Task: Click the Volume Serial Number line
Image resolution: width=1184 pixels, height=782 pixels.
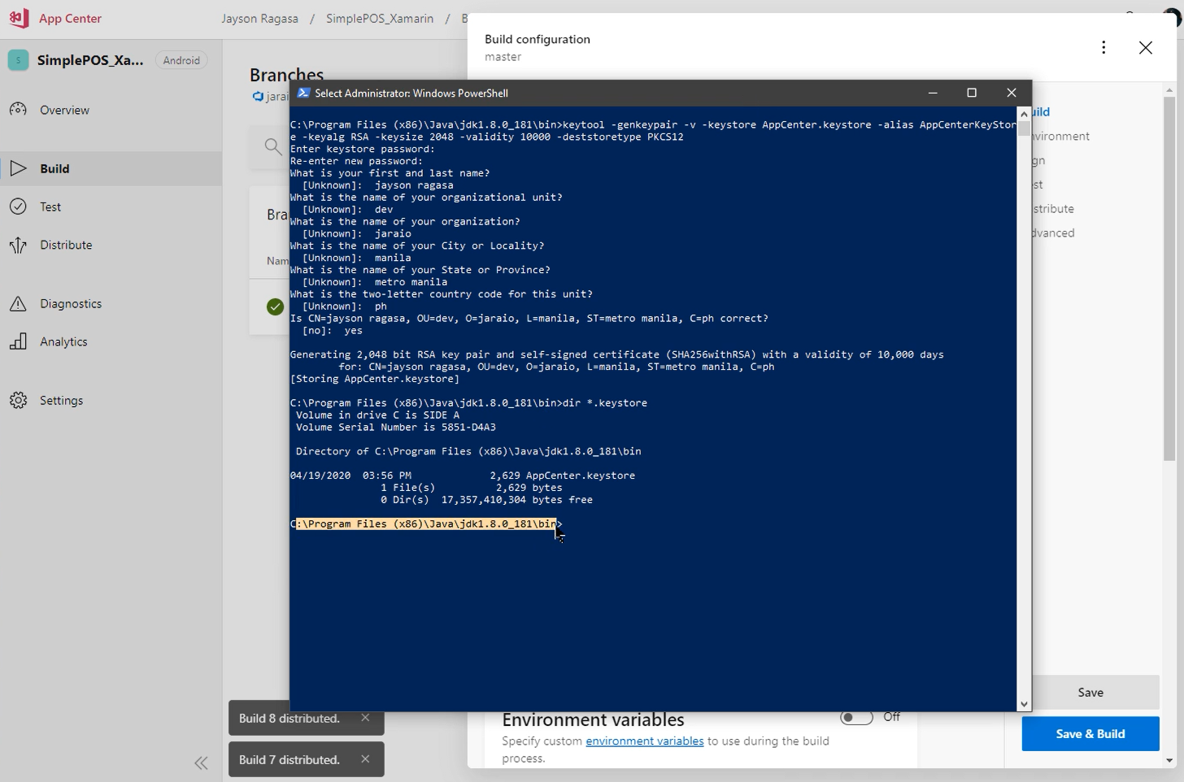Action: pos(396,427)
